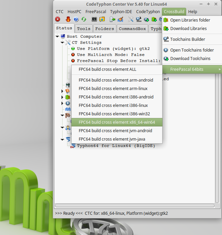The width and height of the screenshot is (222, 235).
Task: Expand the green libraries tree node
Action: (62, 97)
